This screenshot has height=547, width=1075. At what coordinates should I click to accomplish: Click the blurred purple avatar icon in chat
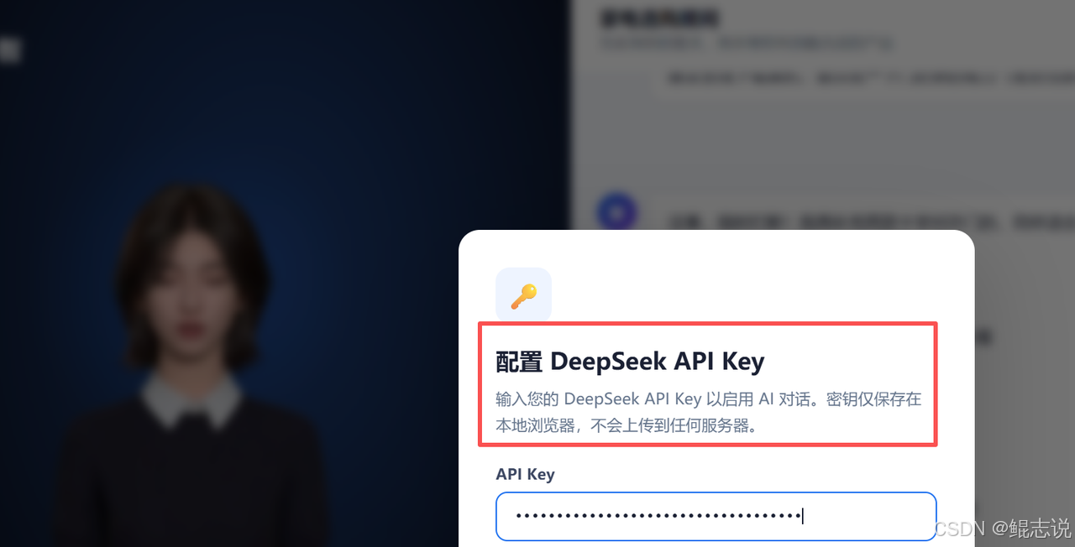(x=616, y=212)
